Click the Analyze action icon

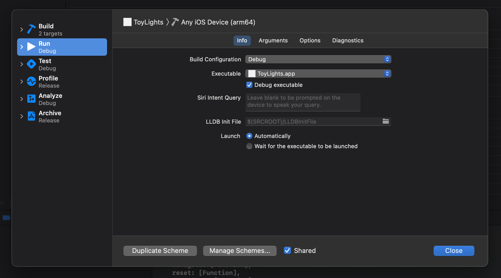click(x=31, y=99)
